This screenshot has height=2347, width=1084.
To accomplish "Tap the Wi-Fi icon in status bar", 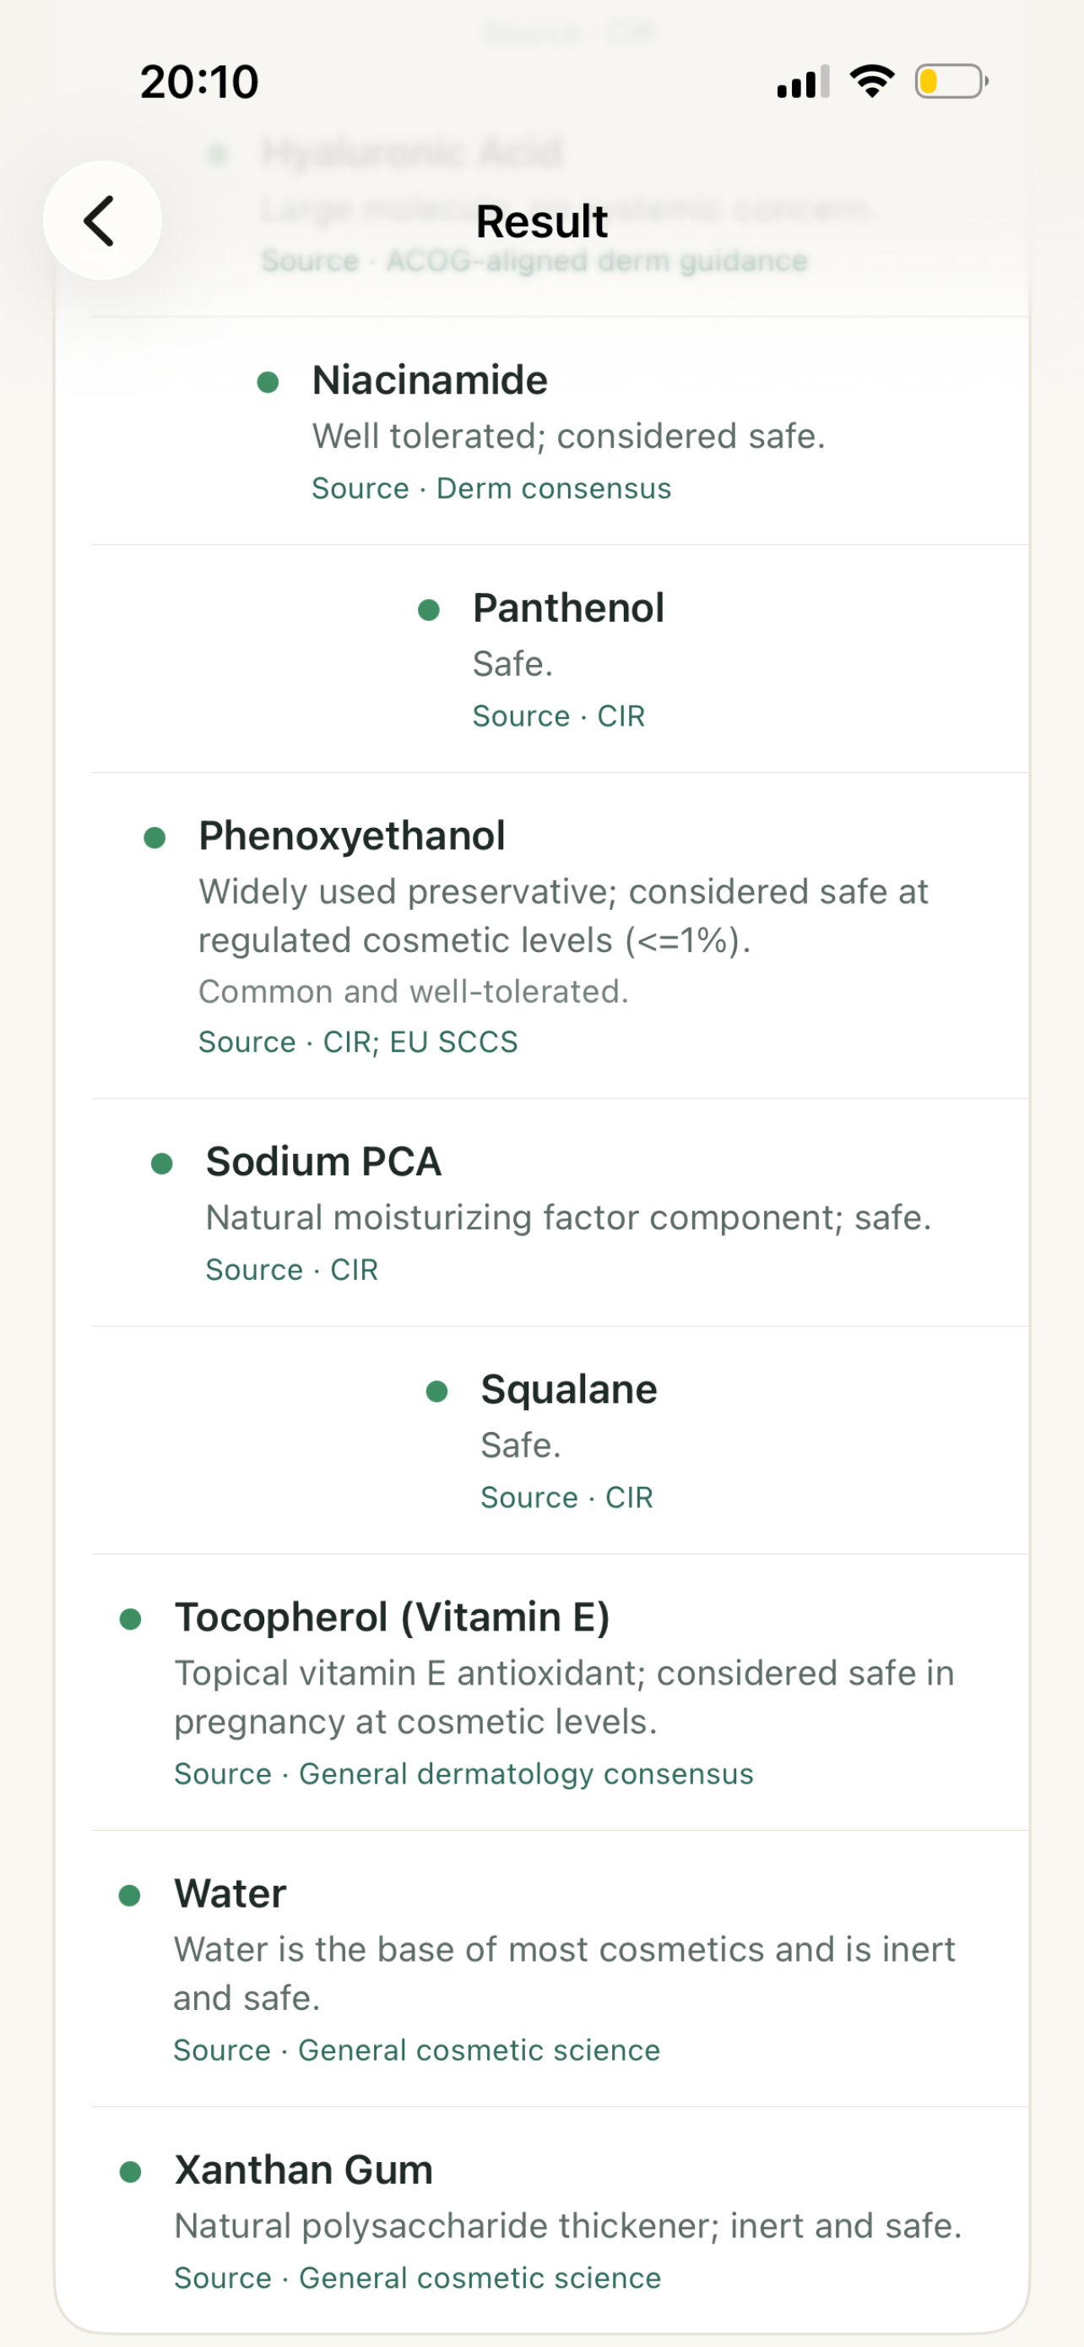I will [x=872, y=81].
